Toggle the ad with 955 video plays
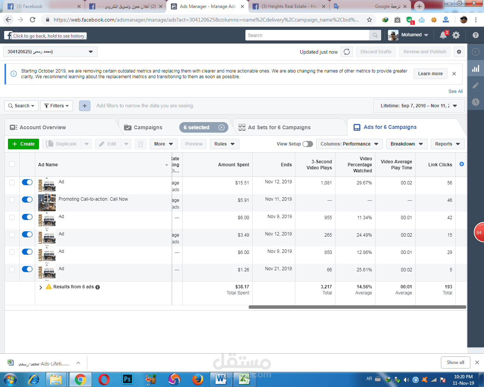The width and height of the screenshot is (484, 387). [x=27, y=217]
